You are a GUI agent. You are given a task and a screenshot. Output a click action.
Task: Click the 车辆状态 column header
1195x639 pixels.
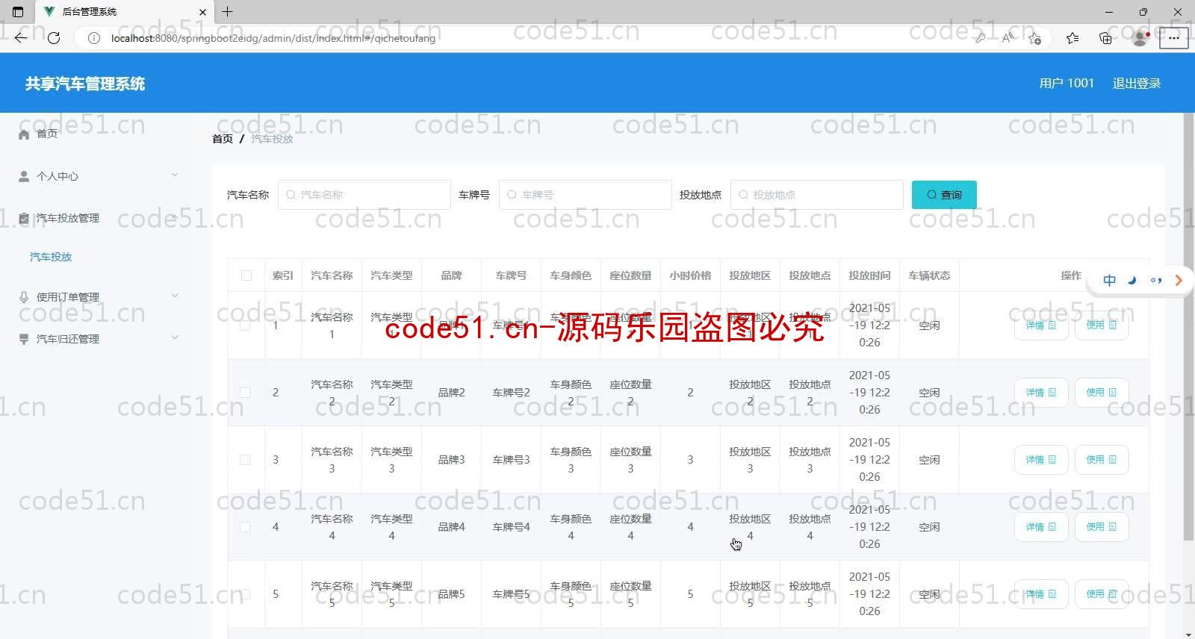click(929, 275)
